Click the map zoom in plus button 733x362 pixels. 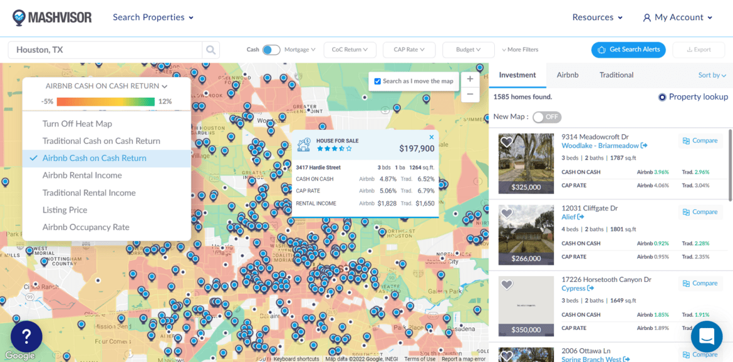coord(469,80)
